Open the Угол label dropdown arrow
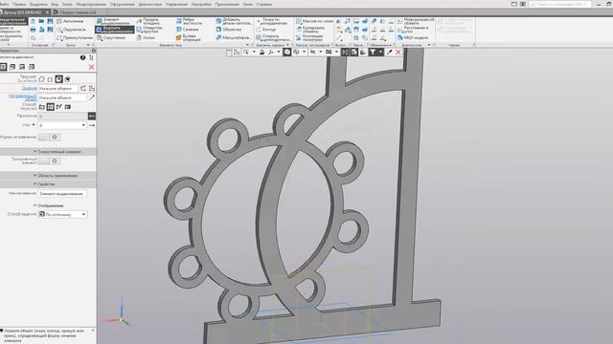Image resolution: width=613 pixels, height=344 pixels. (x=34, y=125)
